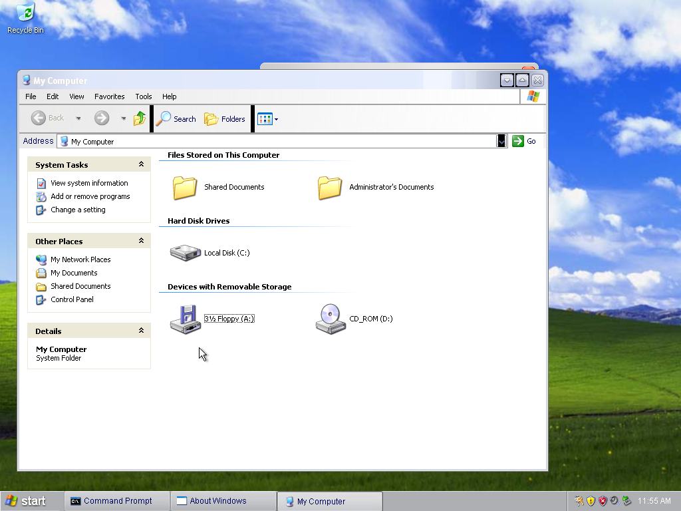
Task: Open the Recycle Bin desktop icon
Action: click(26, 18)
